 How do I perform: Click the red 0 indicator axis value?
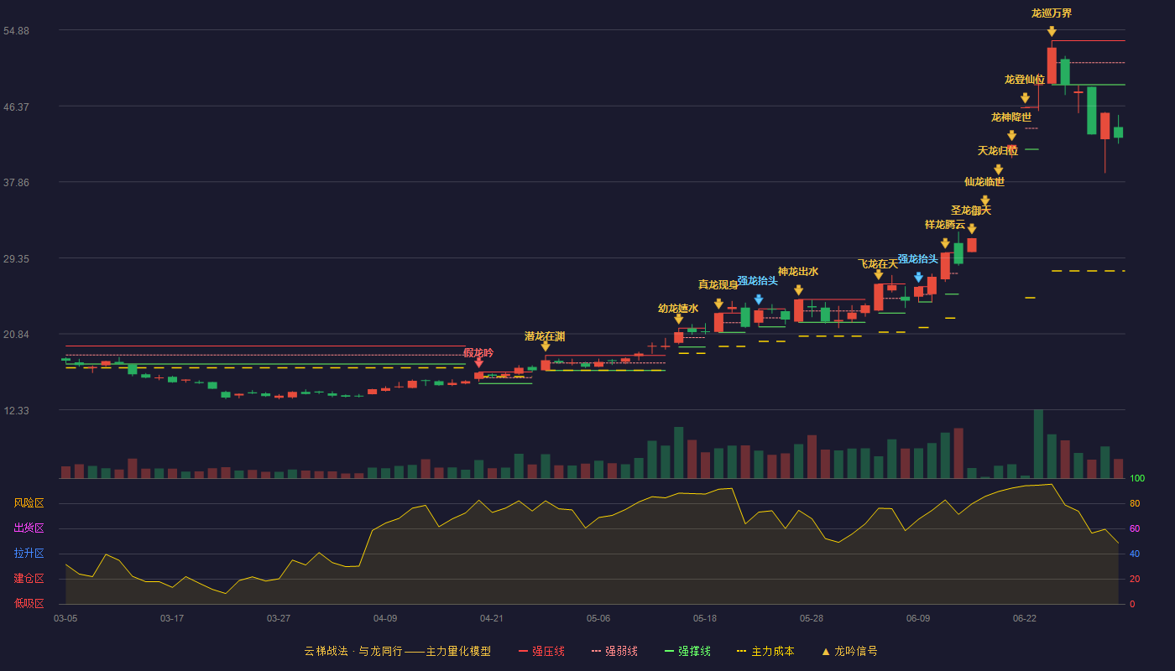pos(1132,604)
